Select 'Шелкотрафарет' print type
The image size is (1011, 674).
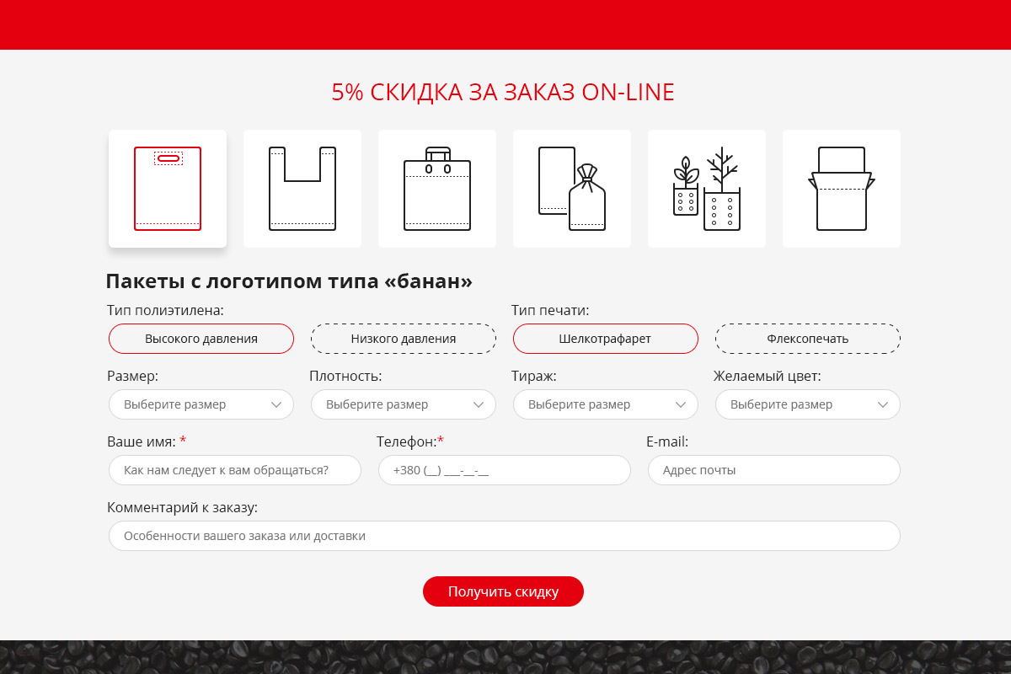(x=606, y=339)
